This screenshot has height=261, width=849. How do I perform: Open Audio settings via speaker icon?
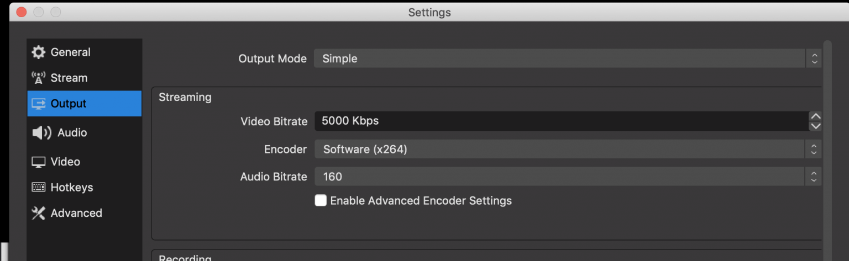tap(41, 132)
